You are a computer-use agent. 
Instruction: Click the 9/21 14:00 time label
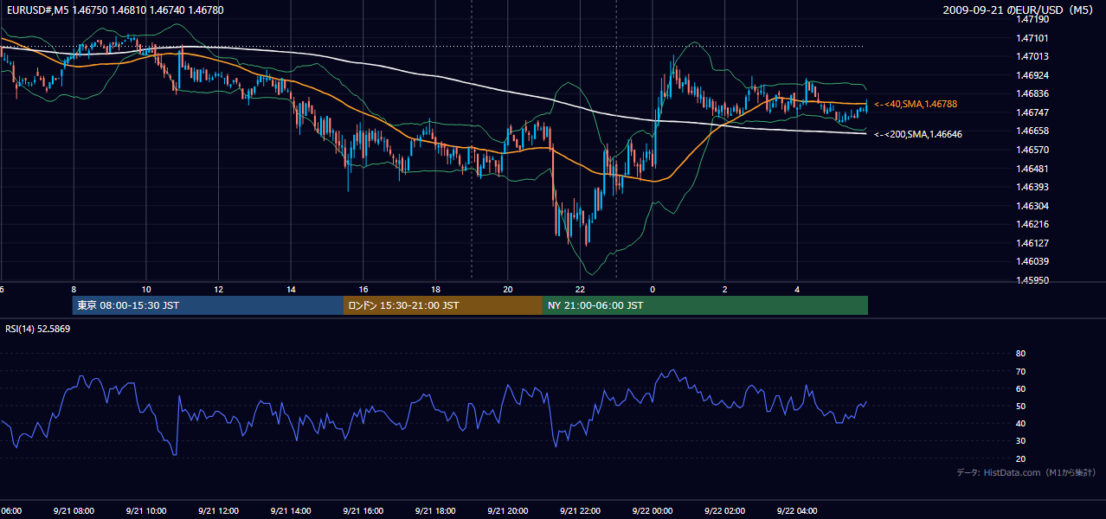click(291, 511)
